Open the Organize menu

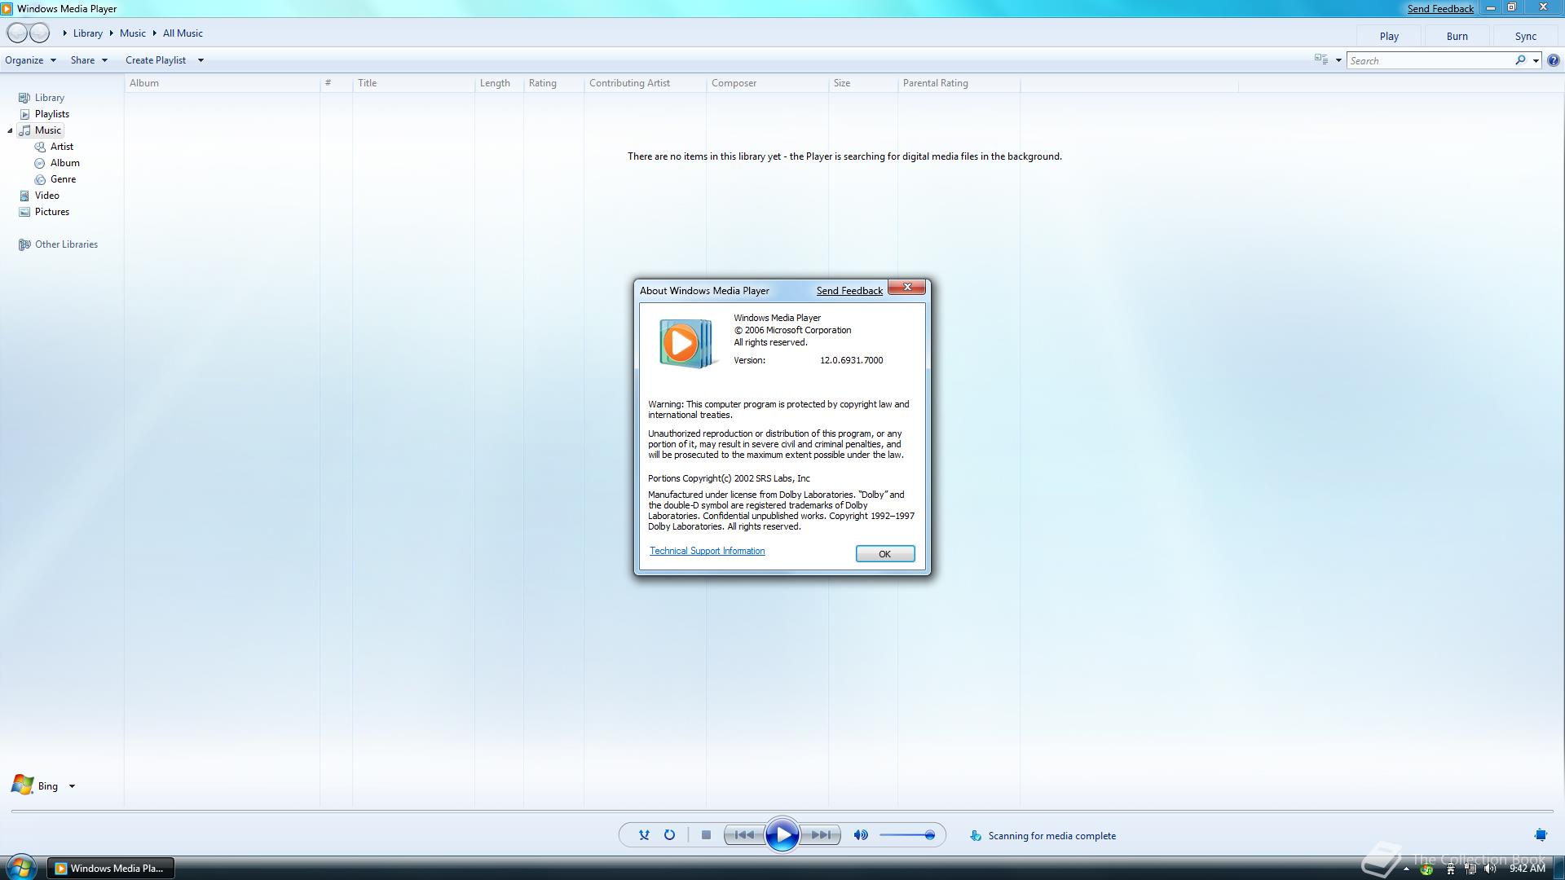(x=30, y=60)
